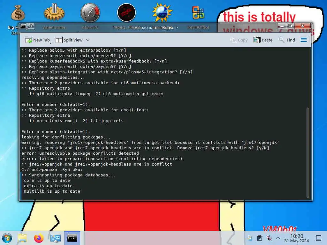
Task: Click 'error: failed to prepare transaction' line
Action: (x=102, y=159)
